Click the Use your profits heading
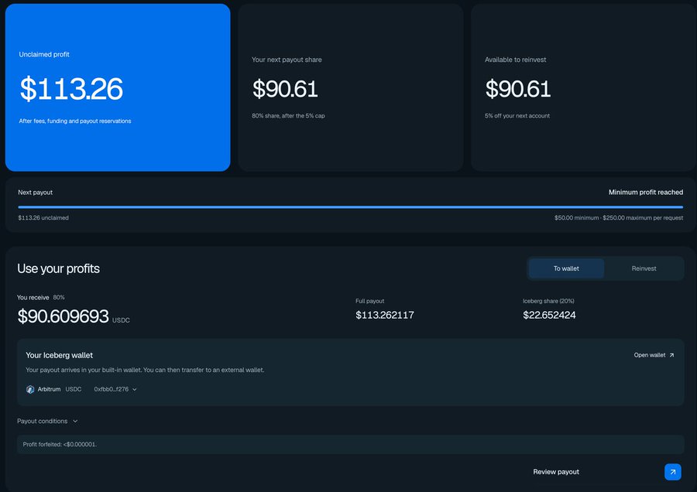This screenshot has width=697, height=492. pos(58,268)
